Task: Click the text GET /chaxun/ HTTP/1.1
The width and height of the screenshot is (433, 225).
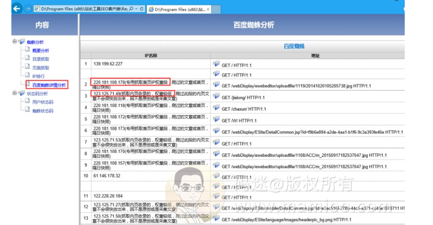Action: (244, 109)
